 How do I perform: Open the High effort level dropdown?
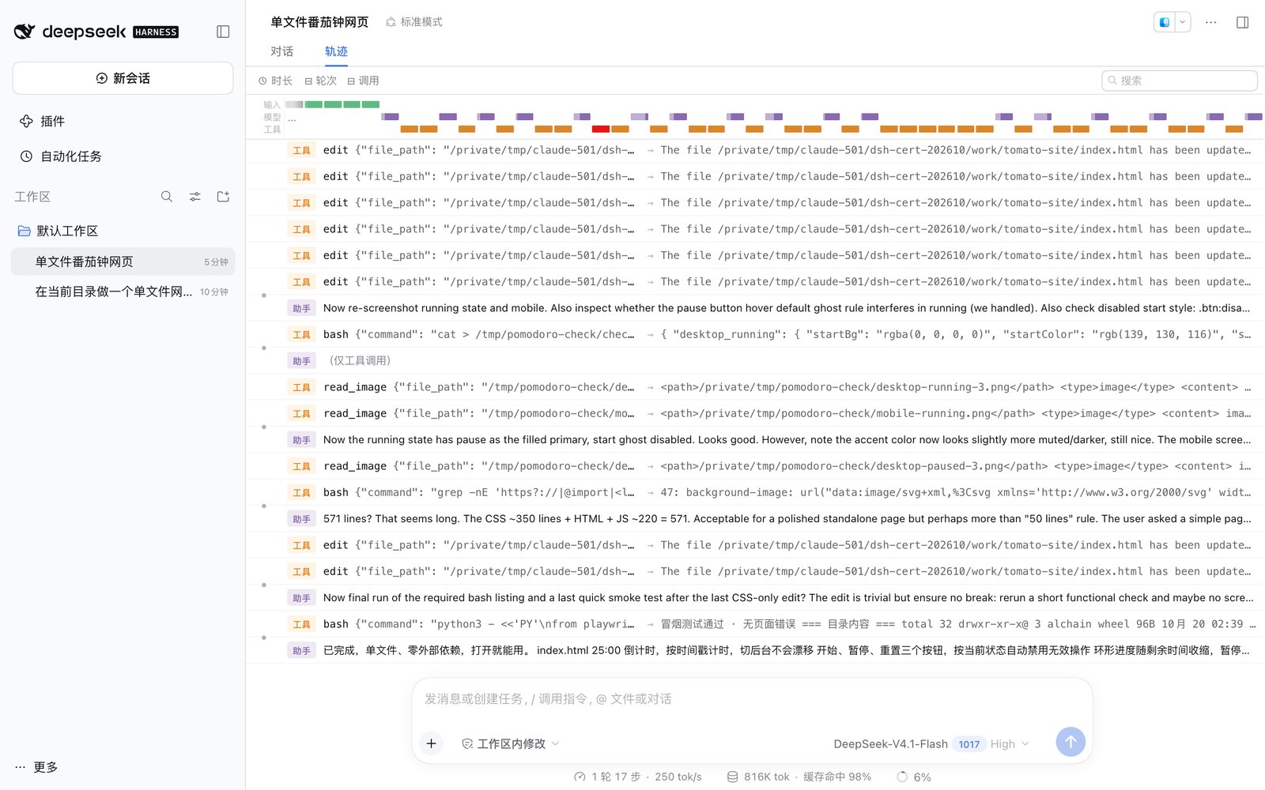click(x=1010, y=744)
